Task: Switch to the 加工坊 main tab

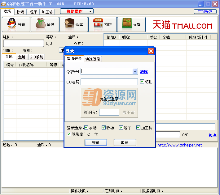Action: [47, 12]
